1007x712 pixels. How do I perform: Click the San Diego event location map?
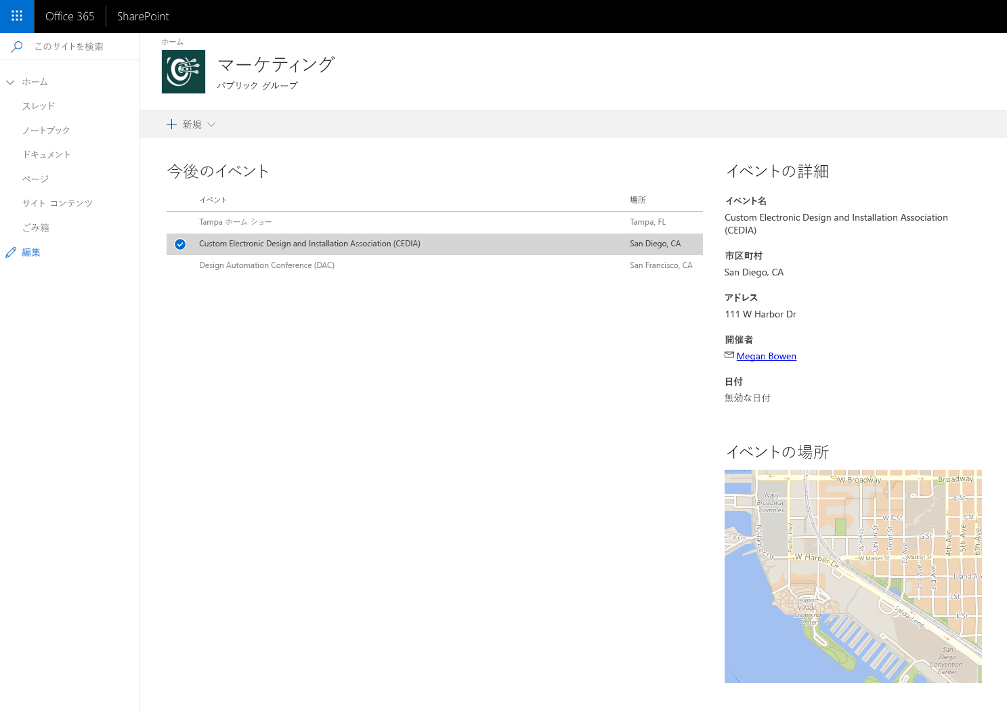[x=853, y=576]
